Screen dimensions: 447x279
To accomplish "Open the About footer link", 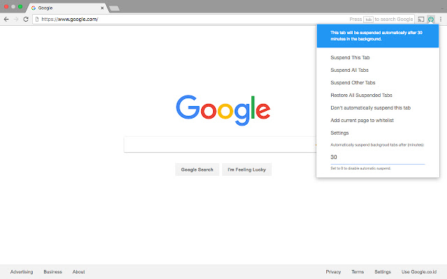I will pos(78,271).
